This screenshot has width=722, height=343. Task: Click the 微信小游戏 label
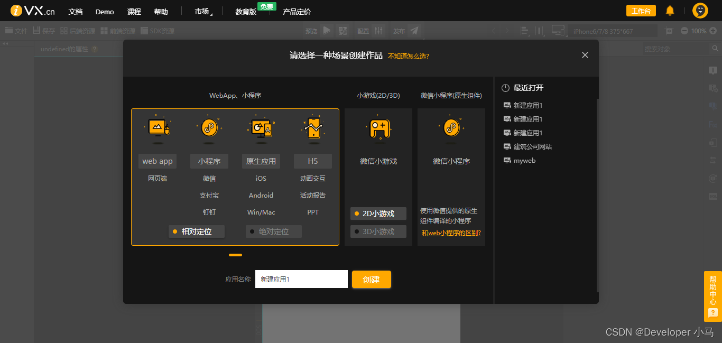(x=378, y=161)
